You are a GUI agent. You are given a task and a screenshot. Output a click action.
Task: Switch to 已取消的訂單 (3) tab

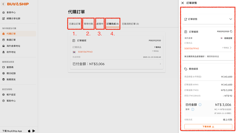(x=130, y=24)
